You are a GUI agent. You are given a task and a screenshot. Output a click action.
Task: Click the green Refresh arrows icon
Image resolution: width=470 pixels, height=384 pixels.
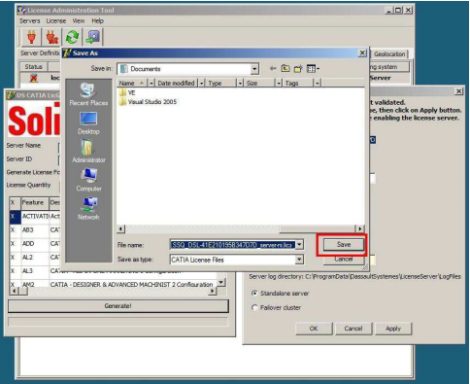[x=73, y=37]
